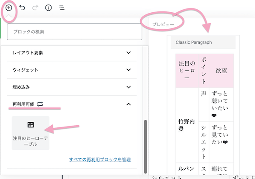255x179 pixels.
Task: Click the block list scrollbar
Action: [145, 146]
